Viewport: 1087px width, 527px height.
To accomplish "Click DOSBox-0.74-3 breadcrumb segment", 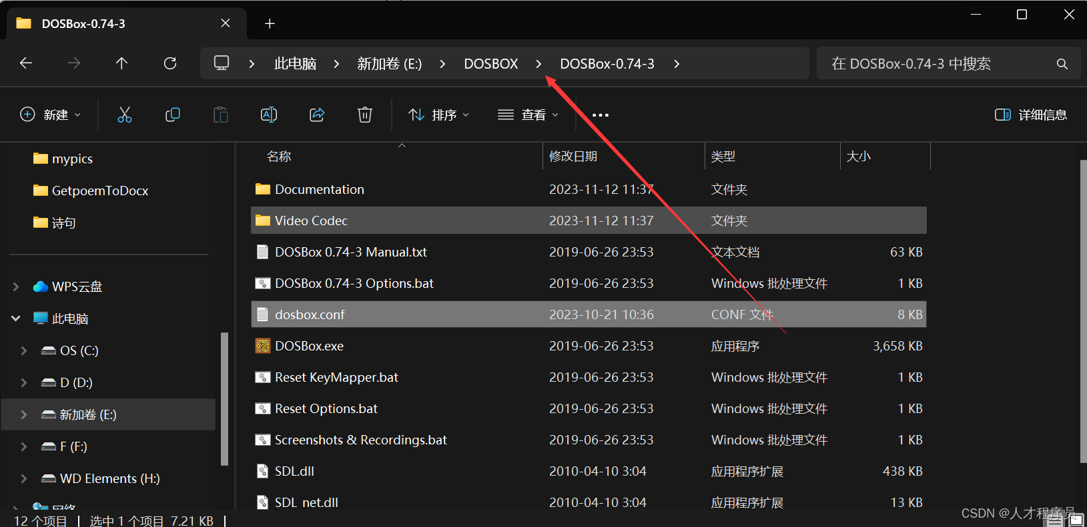I will [607, 64].
